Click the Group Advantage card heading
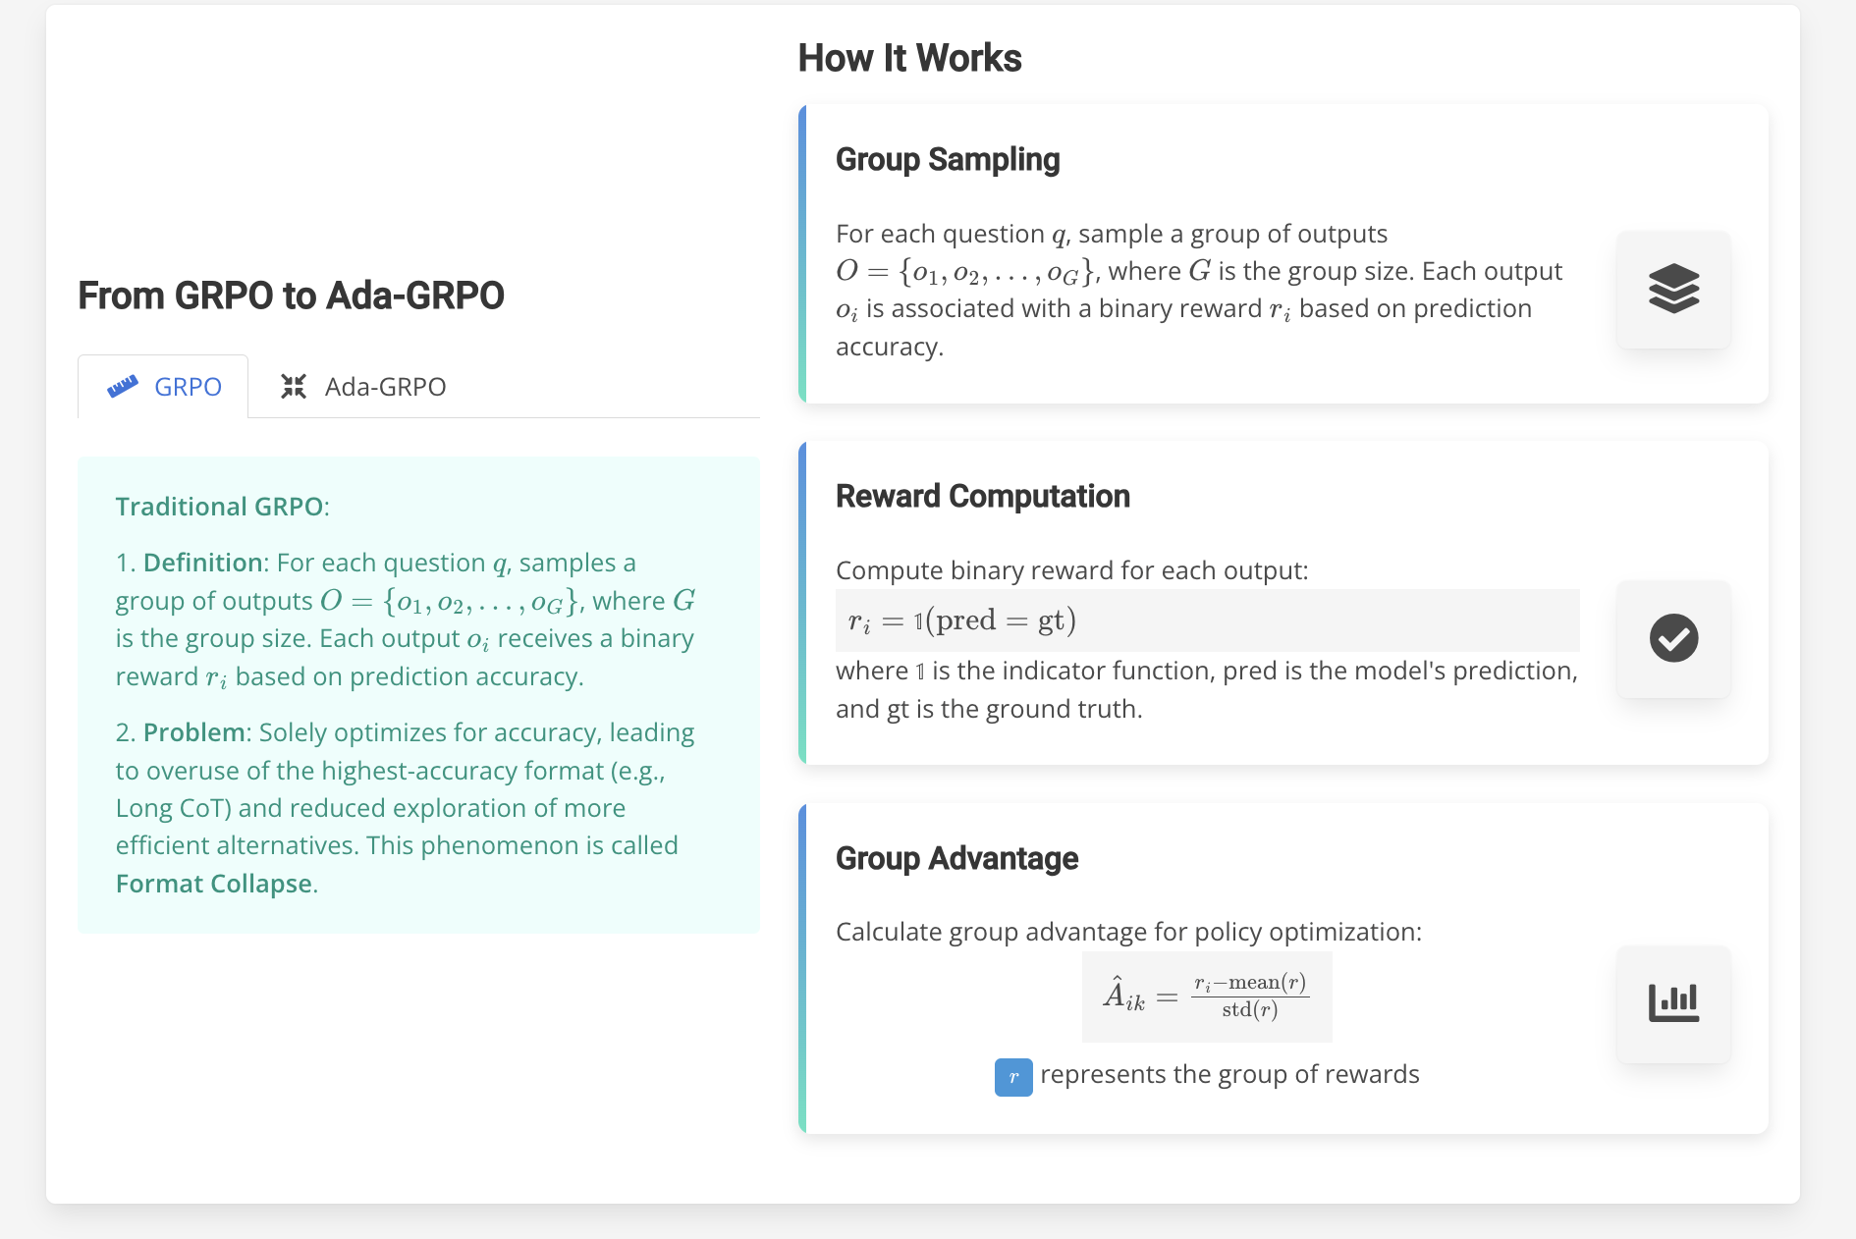 pos(955,858)
